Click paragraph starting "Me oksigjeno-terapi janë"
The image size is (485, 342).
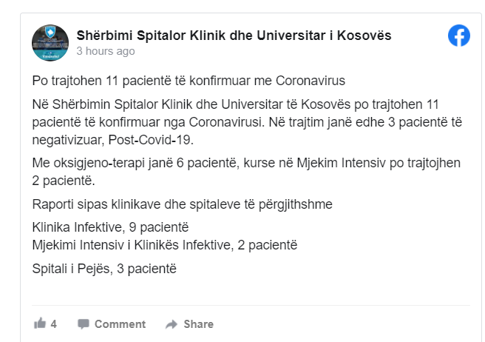pos(246,172)
